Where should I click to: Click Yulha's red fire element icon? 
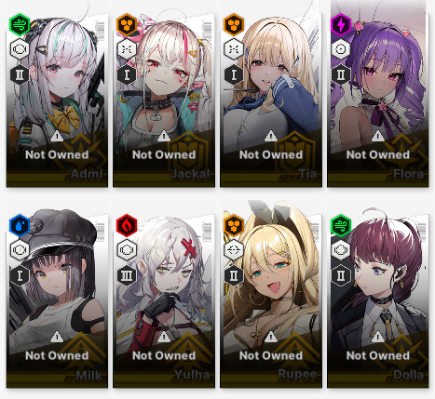coord(127,225)
